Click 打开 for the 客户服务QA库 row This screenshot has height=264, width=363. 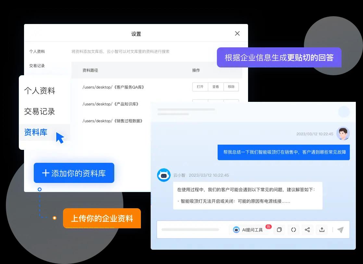(200, 87)
